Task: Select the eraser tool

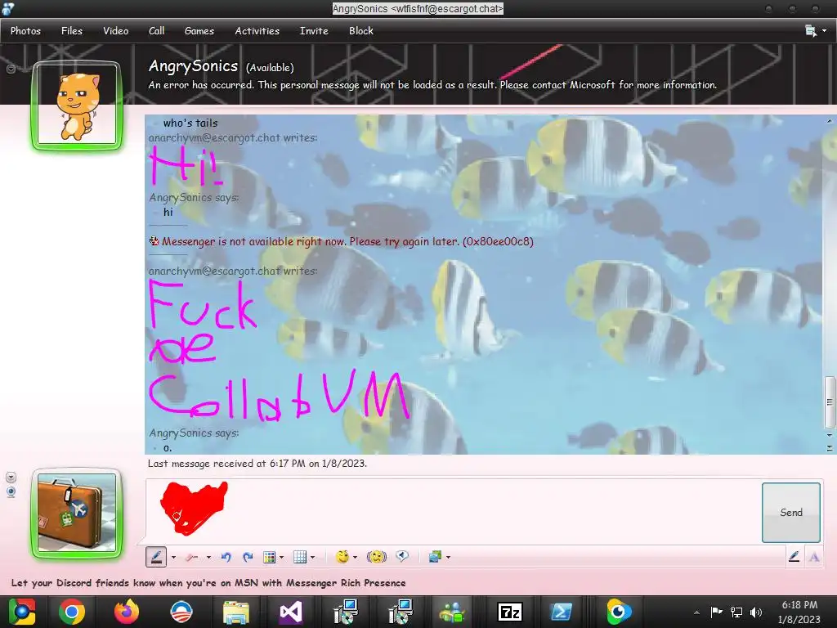Action: tap(192, 557)
